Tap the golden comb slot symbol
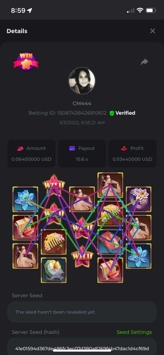Viewport: 164px width, 355px height. [x=53, y=242]
